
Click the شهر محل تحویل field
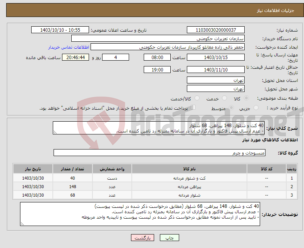coord(216,88)
